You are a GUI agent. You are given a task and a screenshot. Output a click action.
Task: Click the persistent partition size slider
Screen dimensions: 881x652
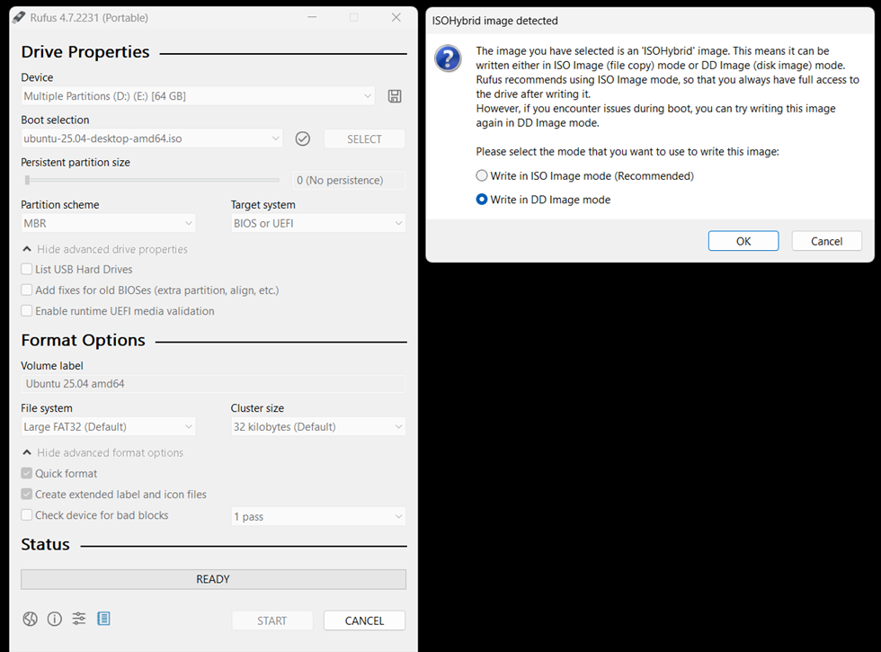point(151,180)
